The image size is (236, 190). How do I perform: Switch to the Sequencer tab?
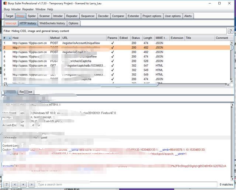(88, 16)
